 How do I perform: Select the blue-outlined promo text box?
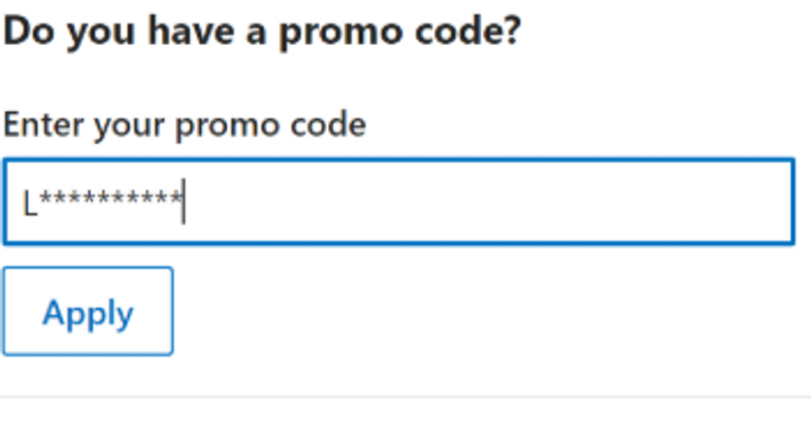(x=397, y=202)
